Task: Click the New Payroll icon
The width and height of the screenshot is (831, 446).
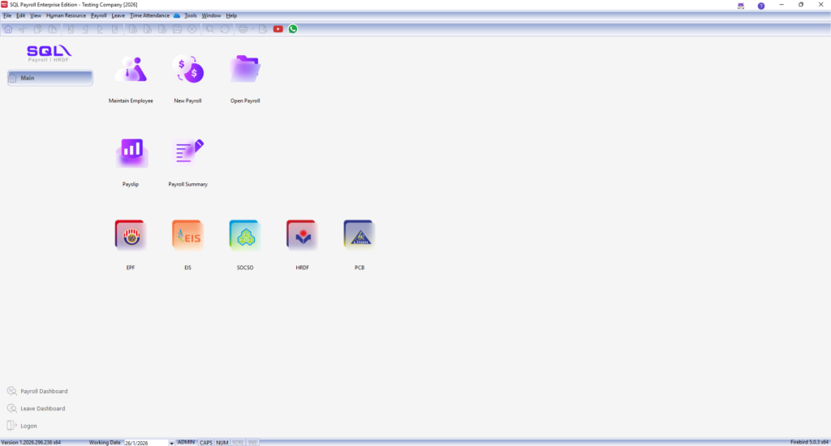Action: pos(187,71)
